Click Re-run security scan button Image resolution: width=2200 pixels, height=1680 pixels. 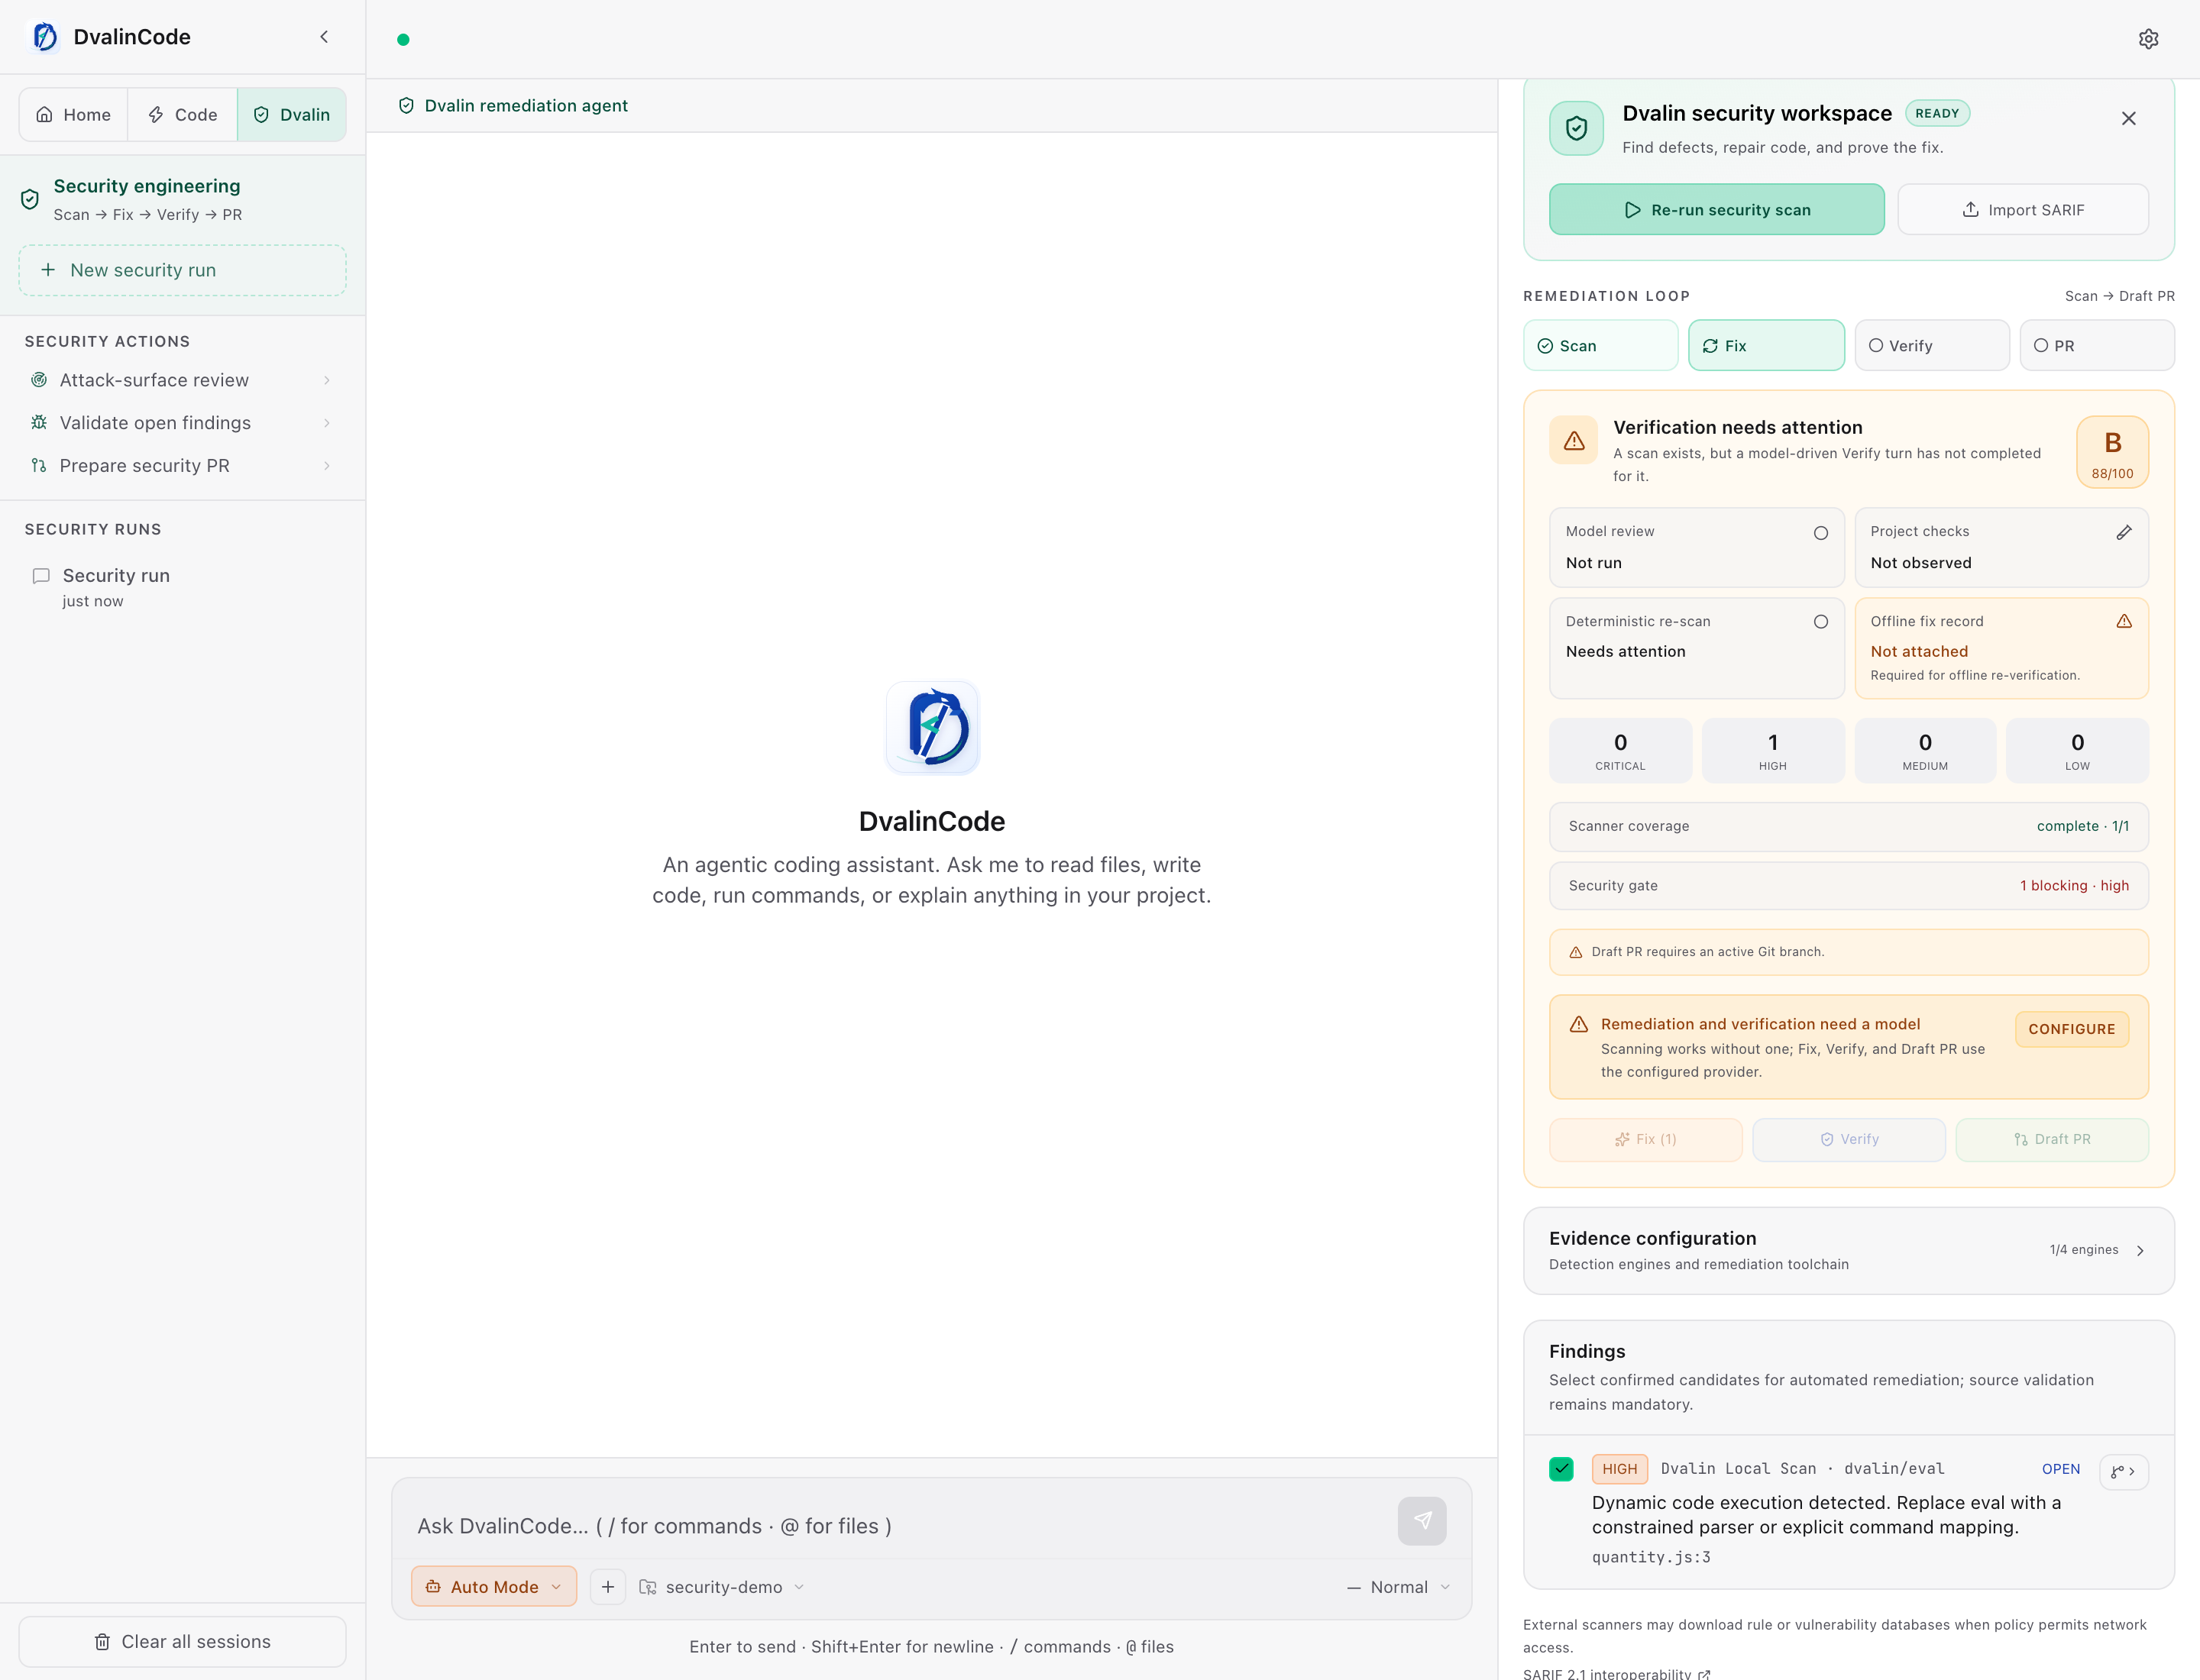click(x=1716, y=210)
